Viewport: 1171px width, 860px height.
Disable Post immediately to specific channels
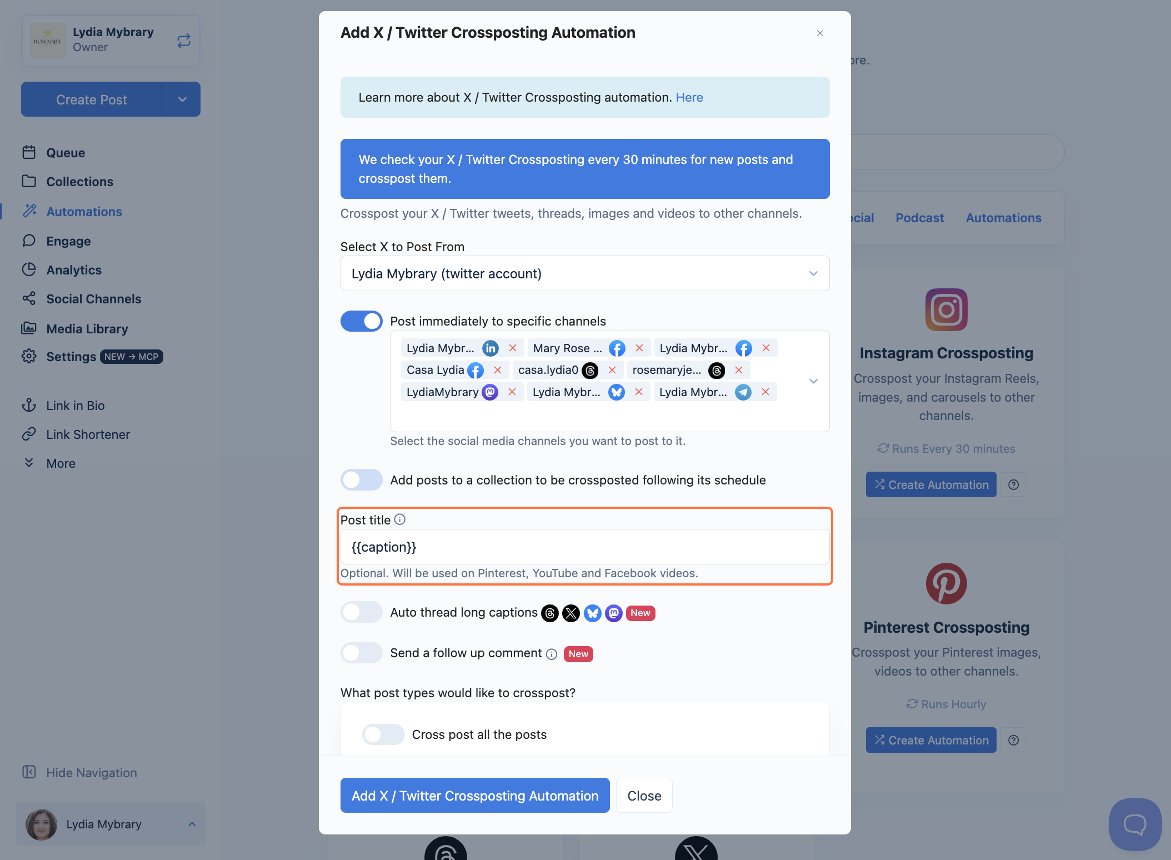tap(362, 321)
